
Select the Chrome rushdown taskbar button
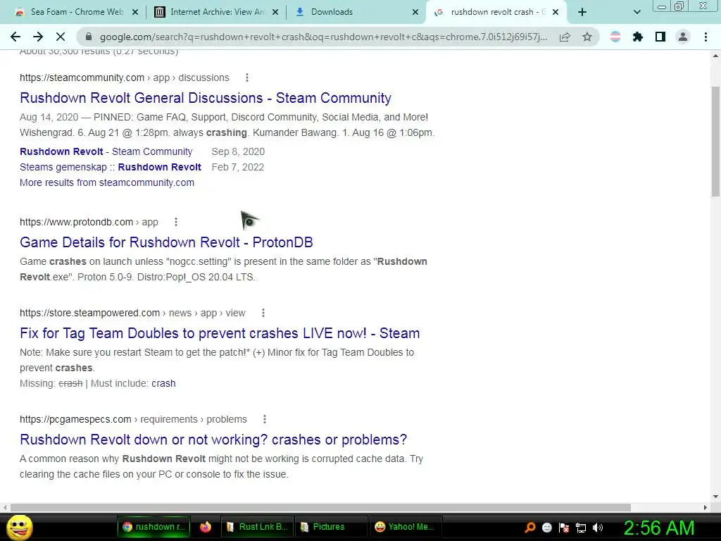tap(153, 527)
